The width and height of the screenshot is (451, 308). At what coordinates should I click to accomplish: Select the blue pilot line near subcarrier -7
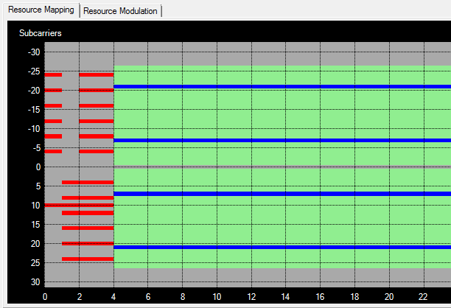click(282, 140)
